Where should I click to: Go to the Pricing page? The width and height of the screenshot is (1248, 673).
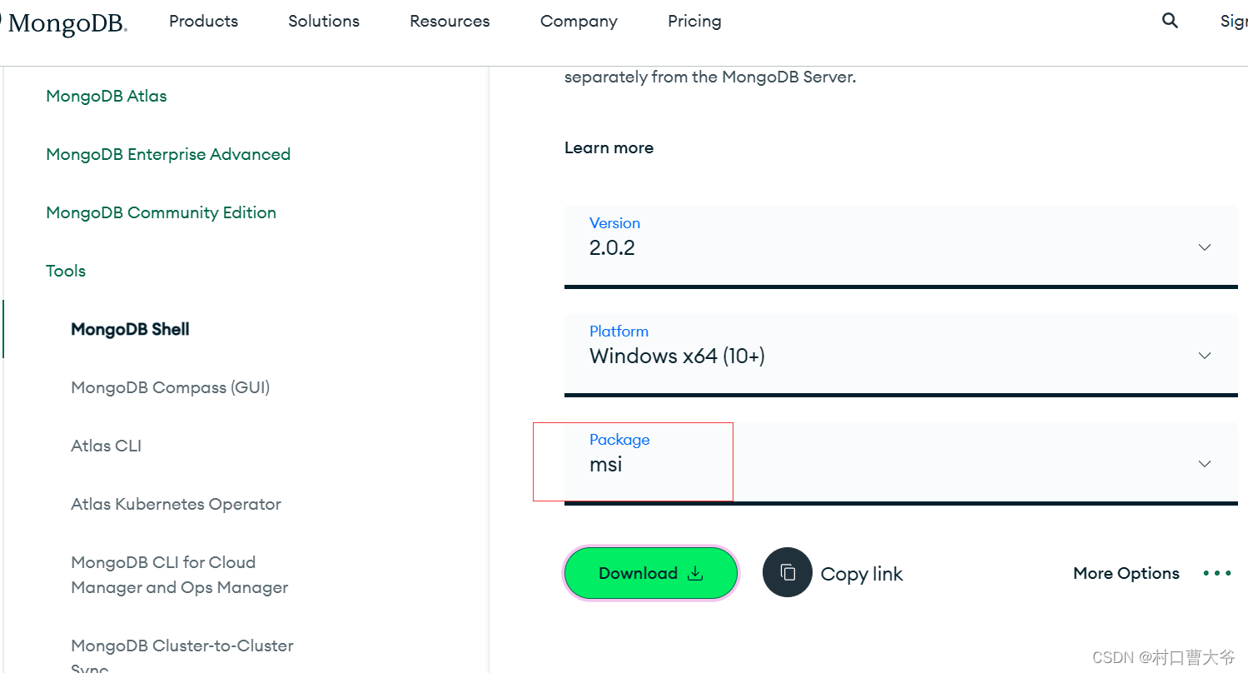pos(694,21)
